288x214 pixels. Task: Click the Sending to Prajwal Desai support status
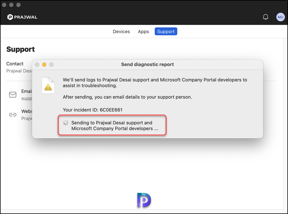click(115, 126)
